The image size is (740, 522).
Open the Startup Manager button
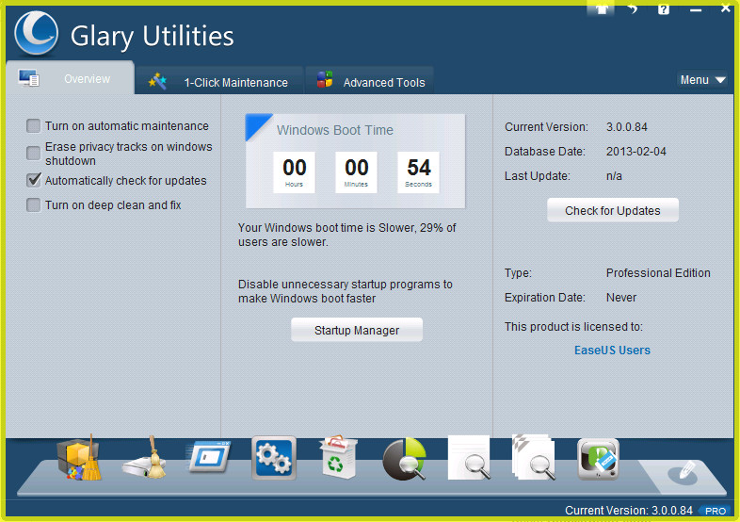pos(357,330)
